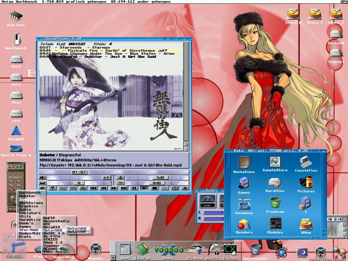Viewport: 348px width, 261px height.
Task: Select the Backup0 drive icon
Action: [336, 37]
